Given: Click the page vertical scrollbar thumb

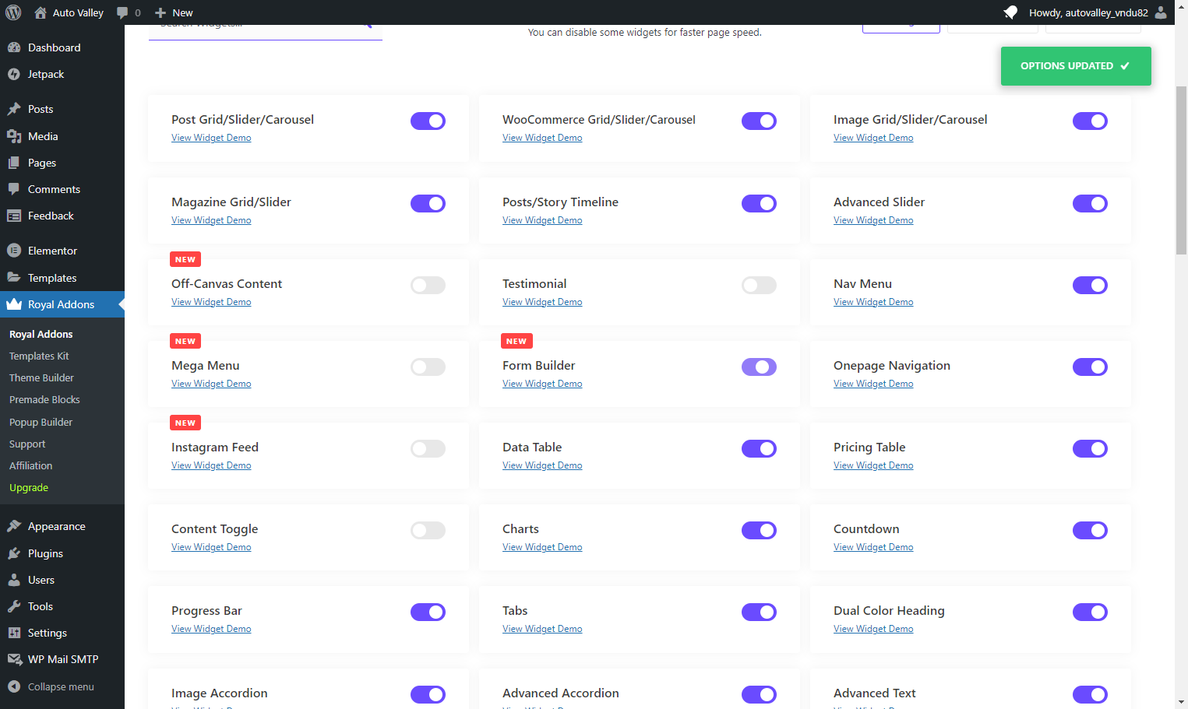Looking at the screenshot, I should 1181,170.
